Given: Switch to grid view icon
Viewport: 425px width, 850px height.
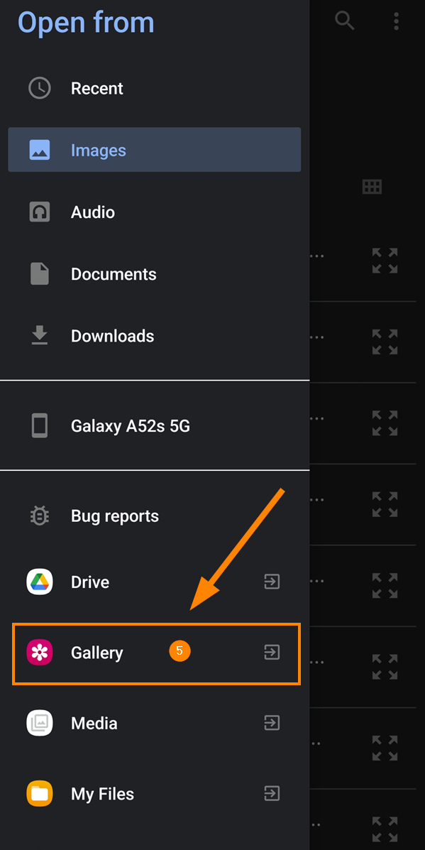Looking at the screenshot, I should pos(372,187).
